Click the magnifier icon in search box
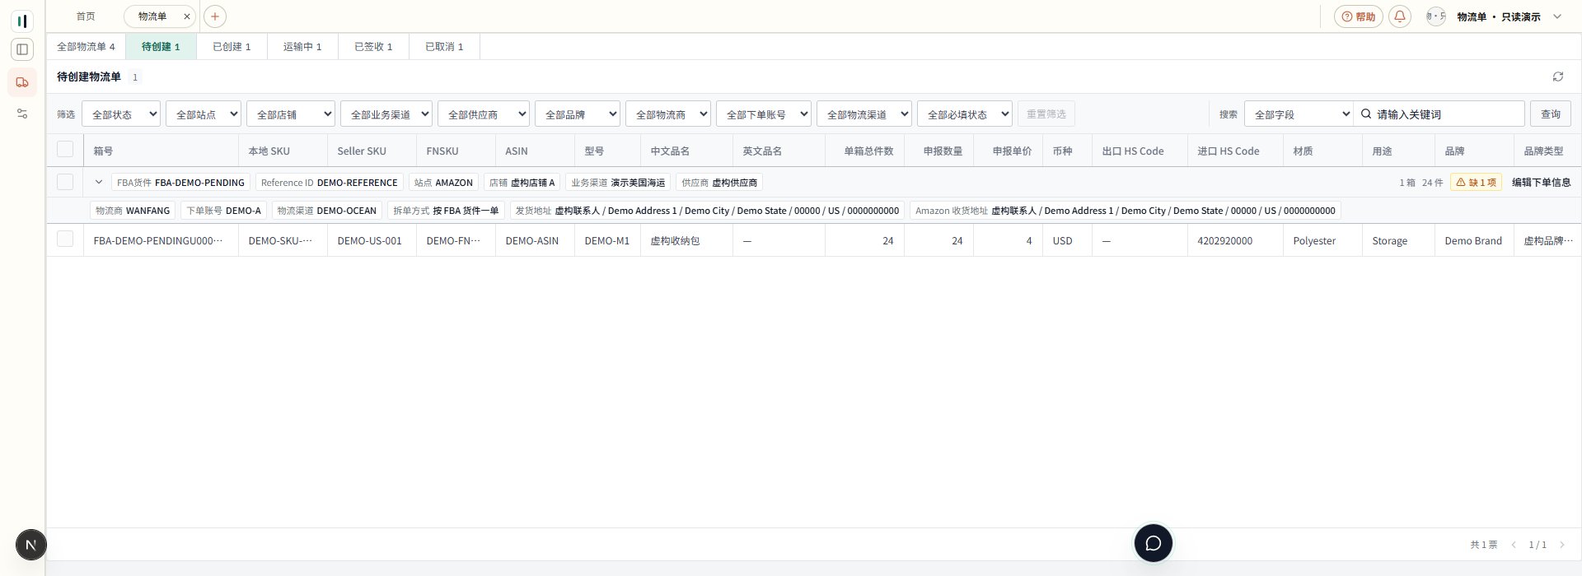The height and width of the screenshot is (576, 1582). coord(1366,114)
